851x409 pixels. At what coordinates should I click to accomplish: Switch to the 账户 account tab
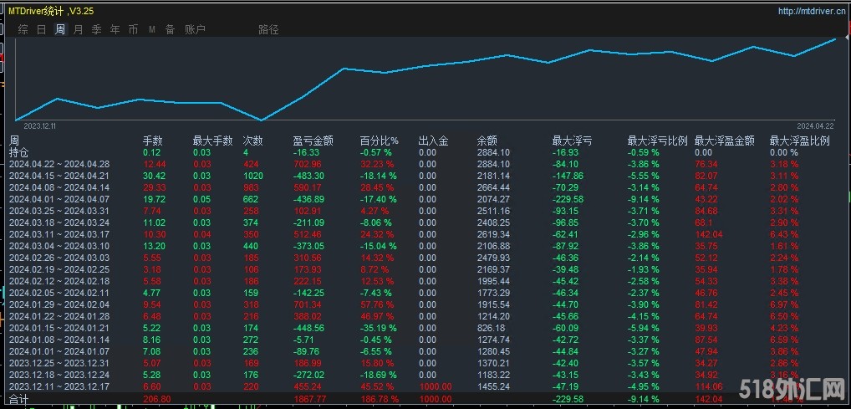pyautogui.click(x=194, y=29)
